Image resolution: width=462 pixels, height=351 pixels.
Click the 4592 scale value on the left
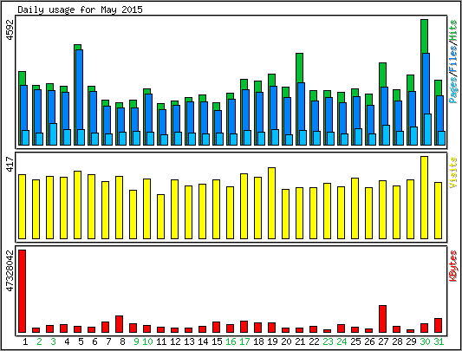coord(10,29)
